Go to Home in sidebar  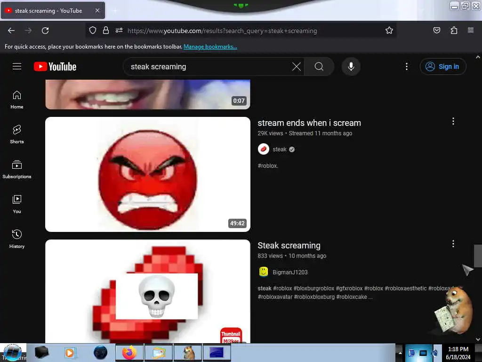[x=17, y=100]
